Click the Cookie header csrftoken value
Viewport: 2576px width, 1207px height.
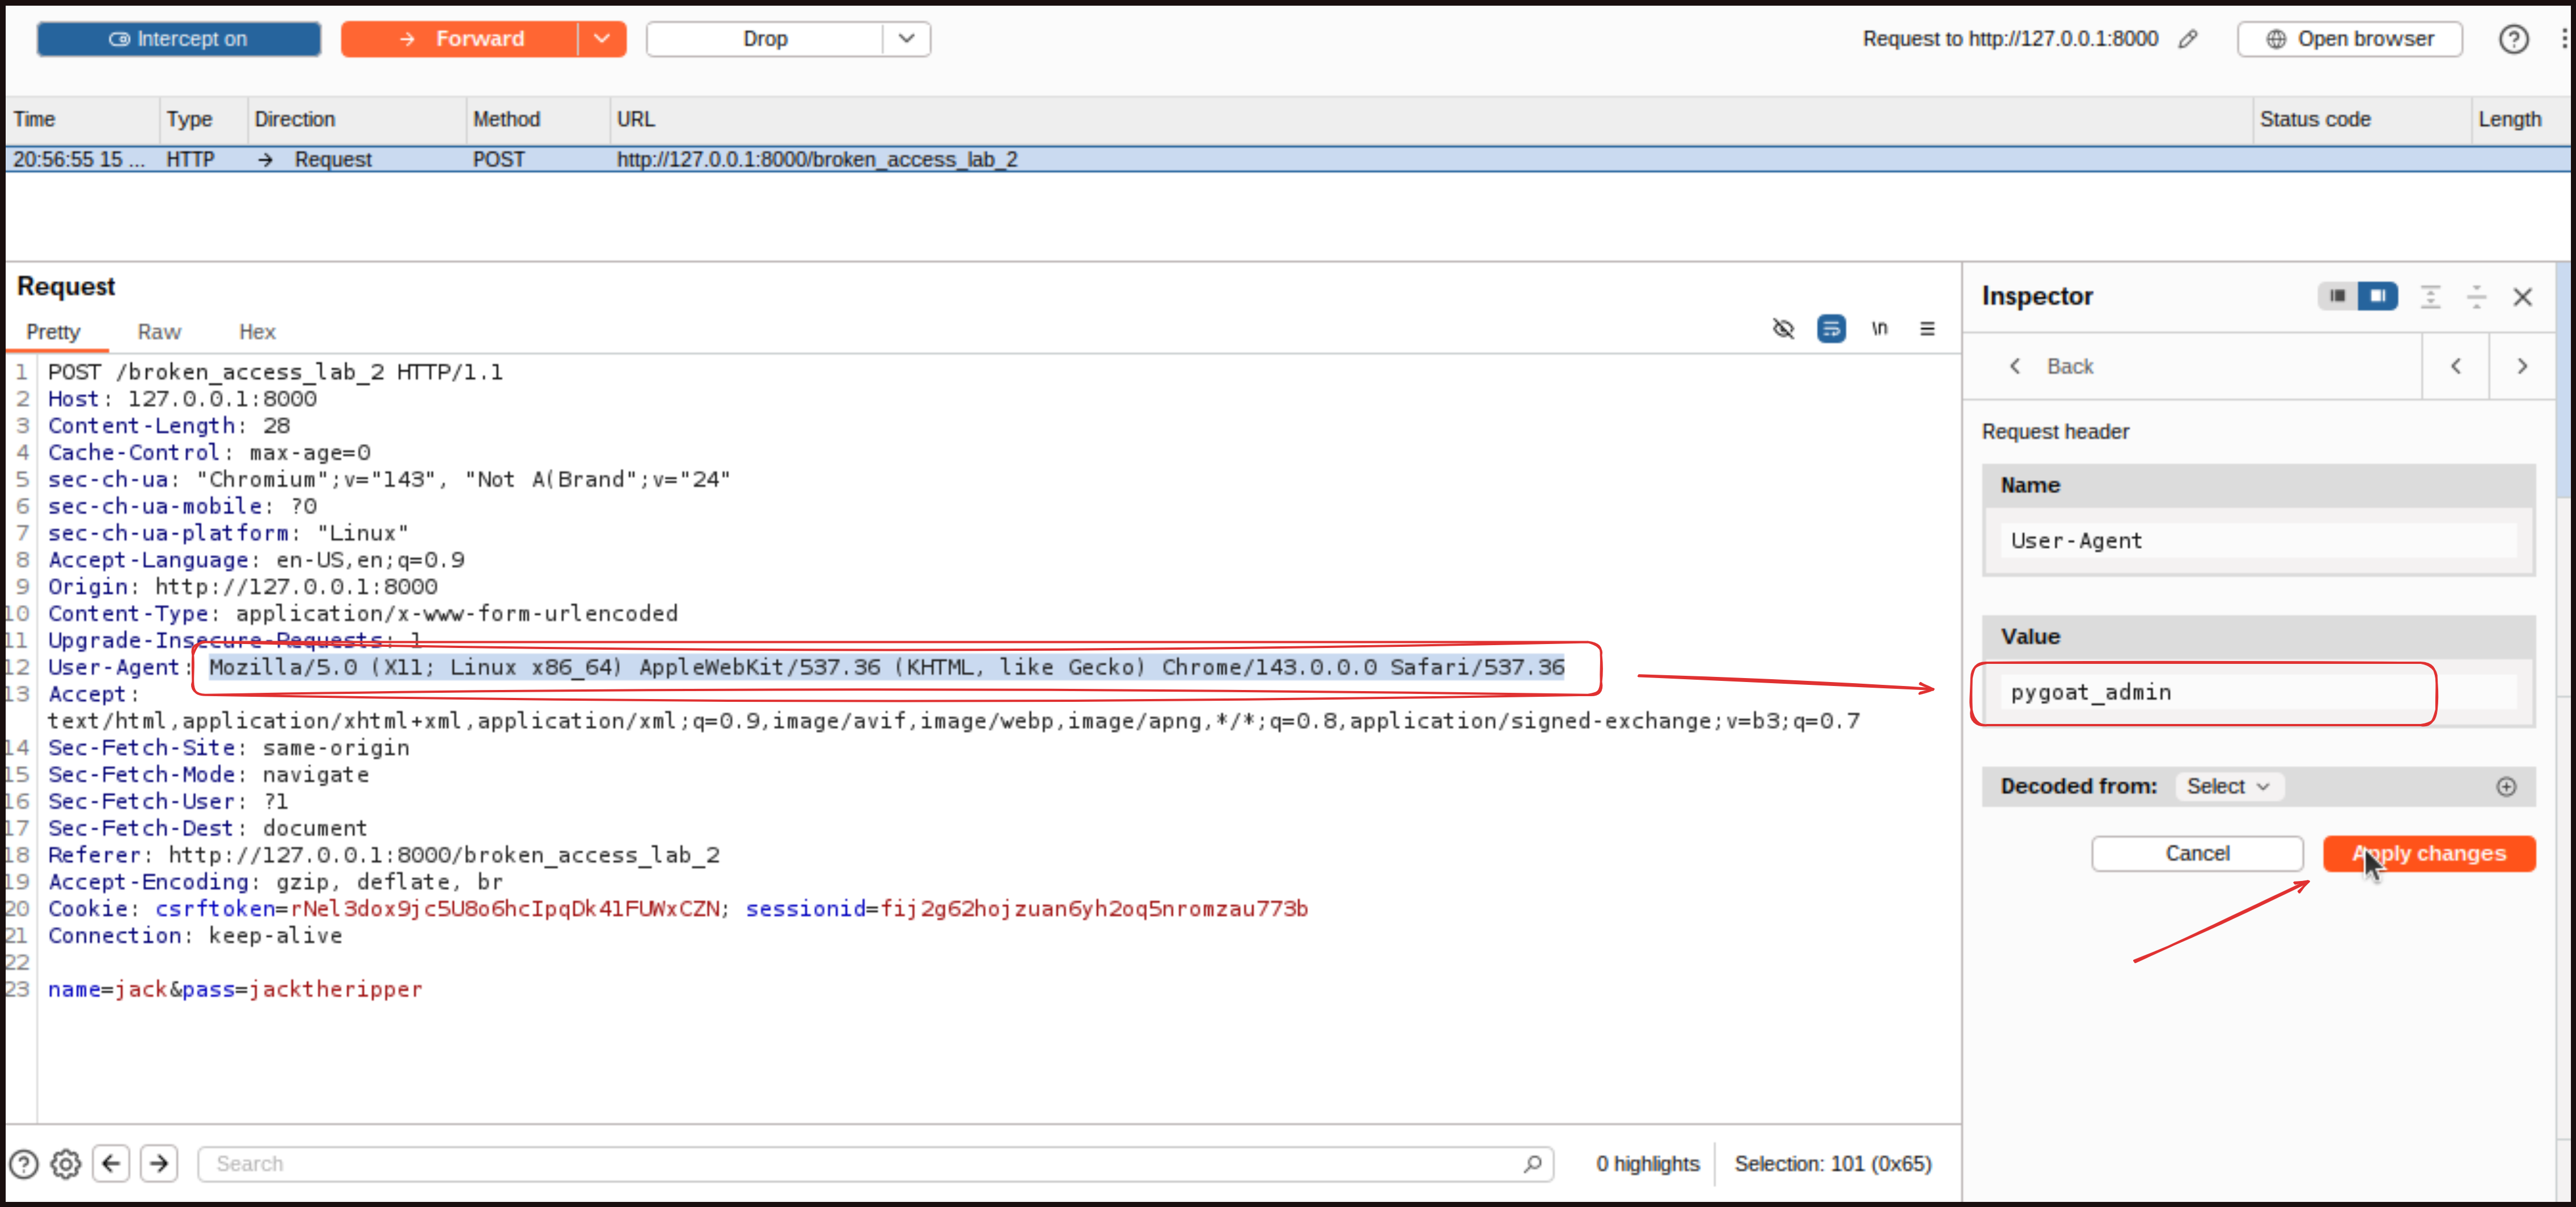(x=505, y=909)
